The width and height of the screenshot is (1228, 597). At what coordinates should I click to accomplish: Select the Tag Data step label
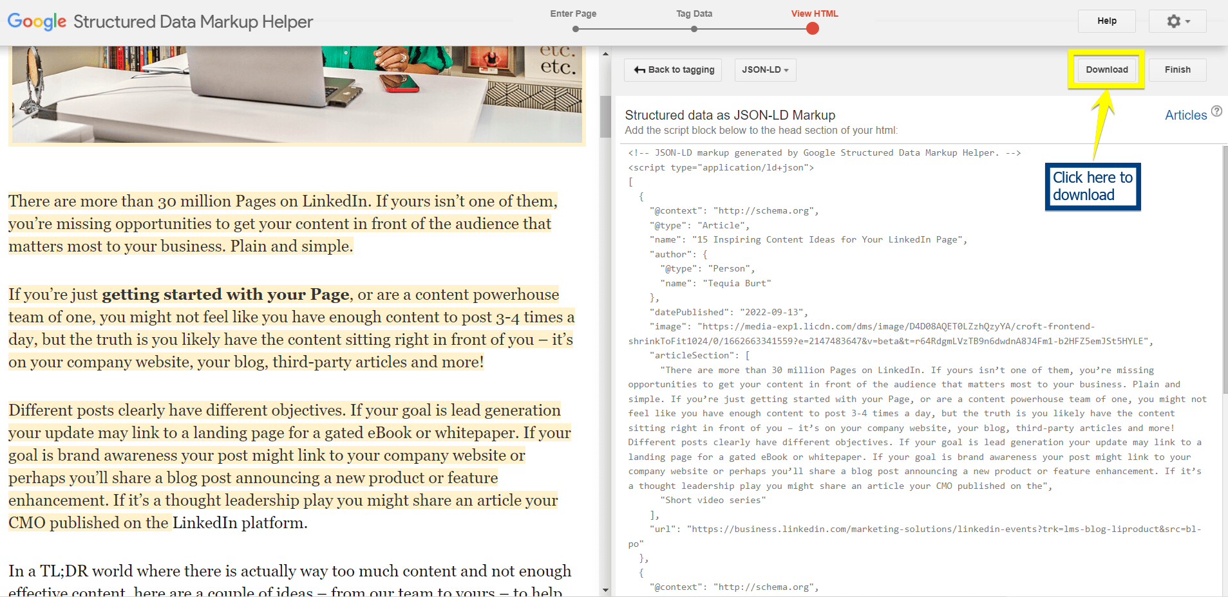694,13
